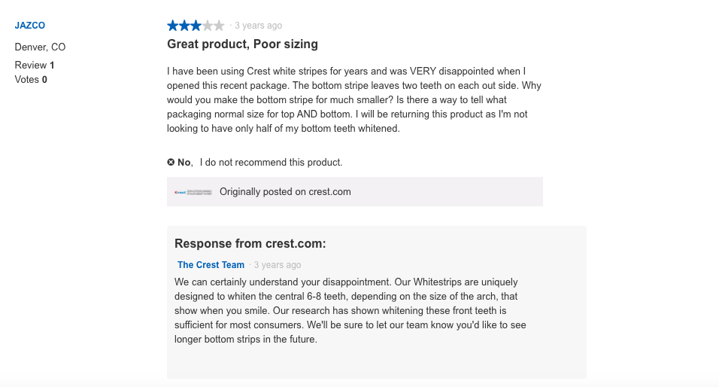719x387 pixels.
Task: Click inside the Crest Team response paragraph
Action: point(350,311)
